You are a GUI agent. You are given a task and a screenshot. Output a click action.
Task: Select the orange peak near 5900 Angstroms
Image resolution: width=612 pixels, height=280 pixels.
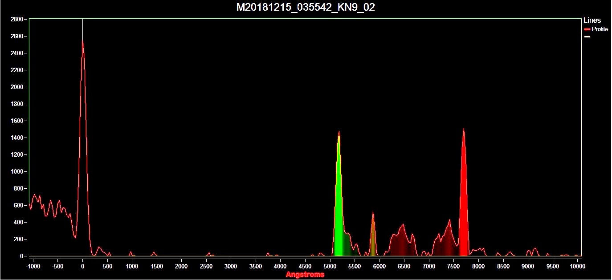[x=373, y=236]
